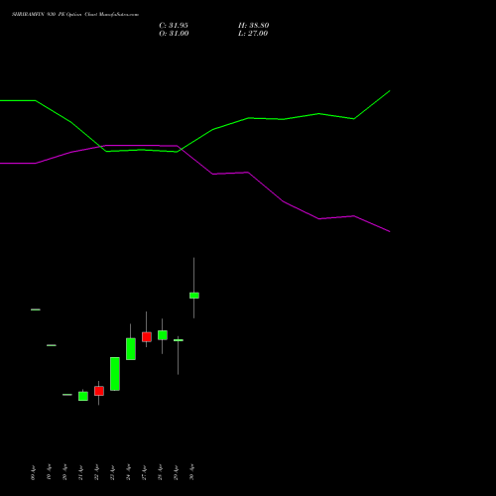Click the green indicator line's right endpoint

click(390, 90)
